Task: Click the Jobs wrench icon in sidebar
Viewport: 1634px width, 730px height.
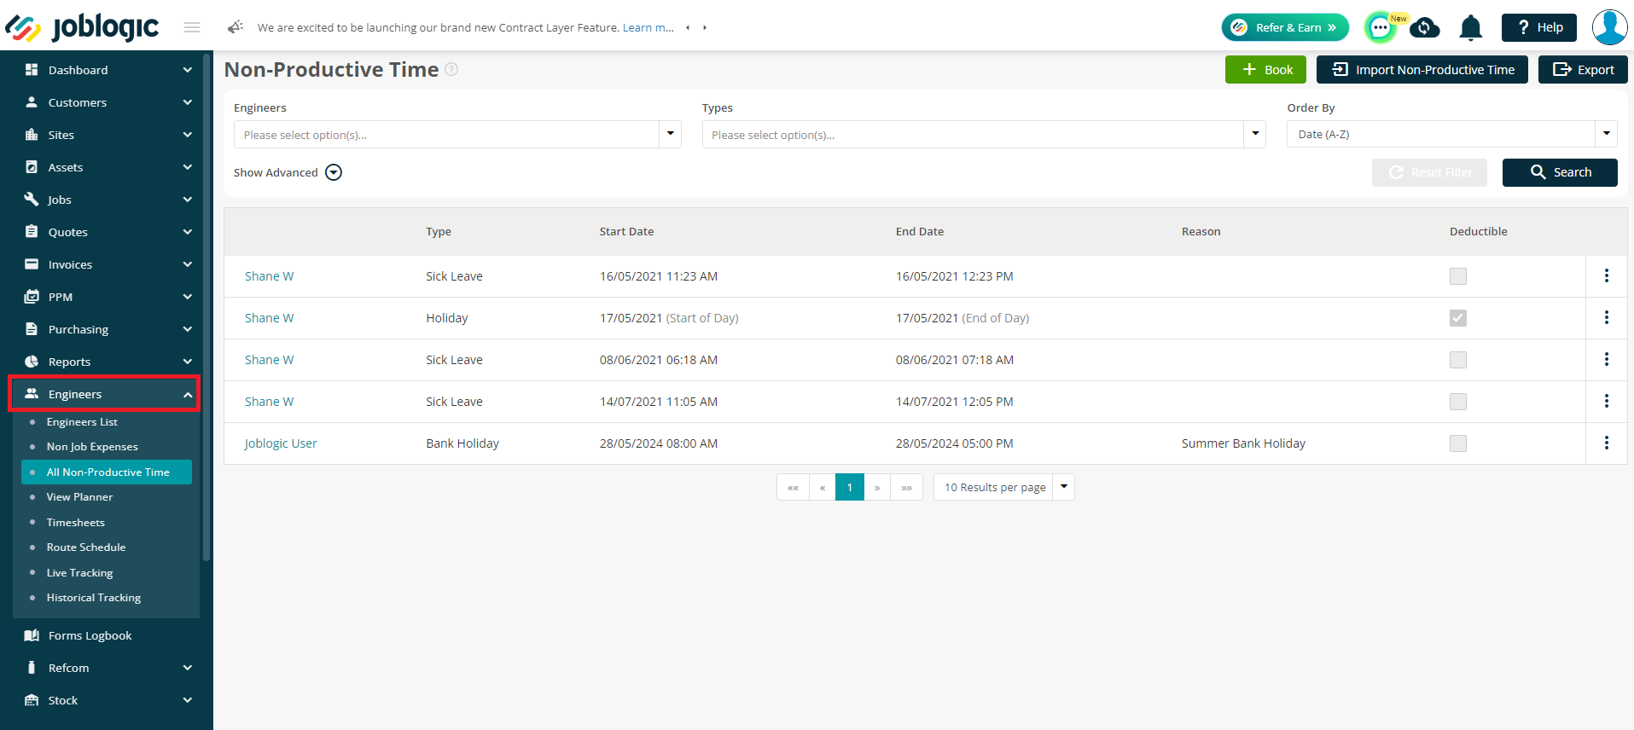Action: 32,200
